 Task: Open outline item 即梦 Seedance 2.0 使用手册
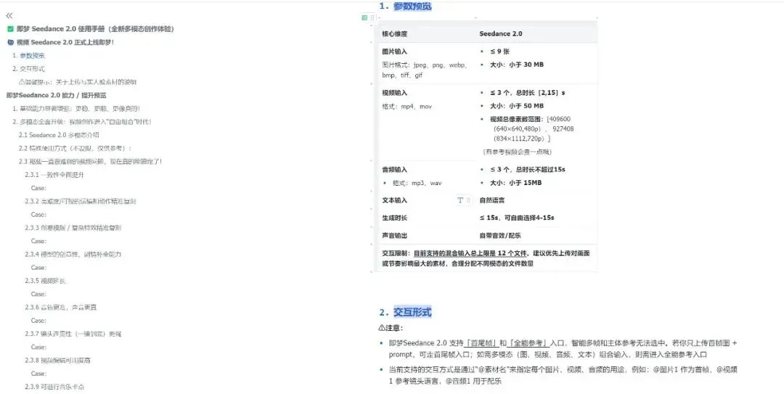click(95, 29)
